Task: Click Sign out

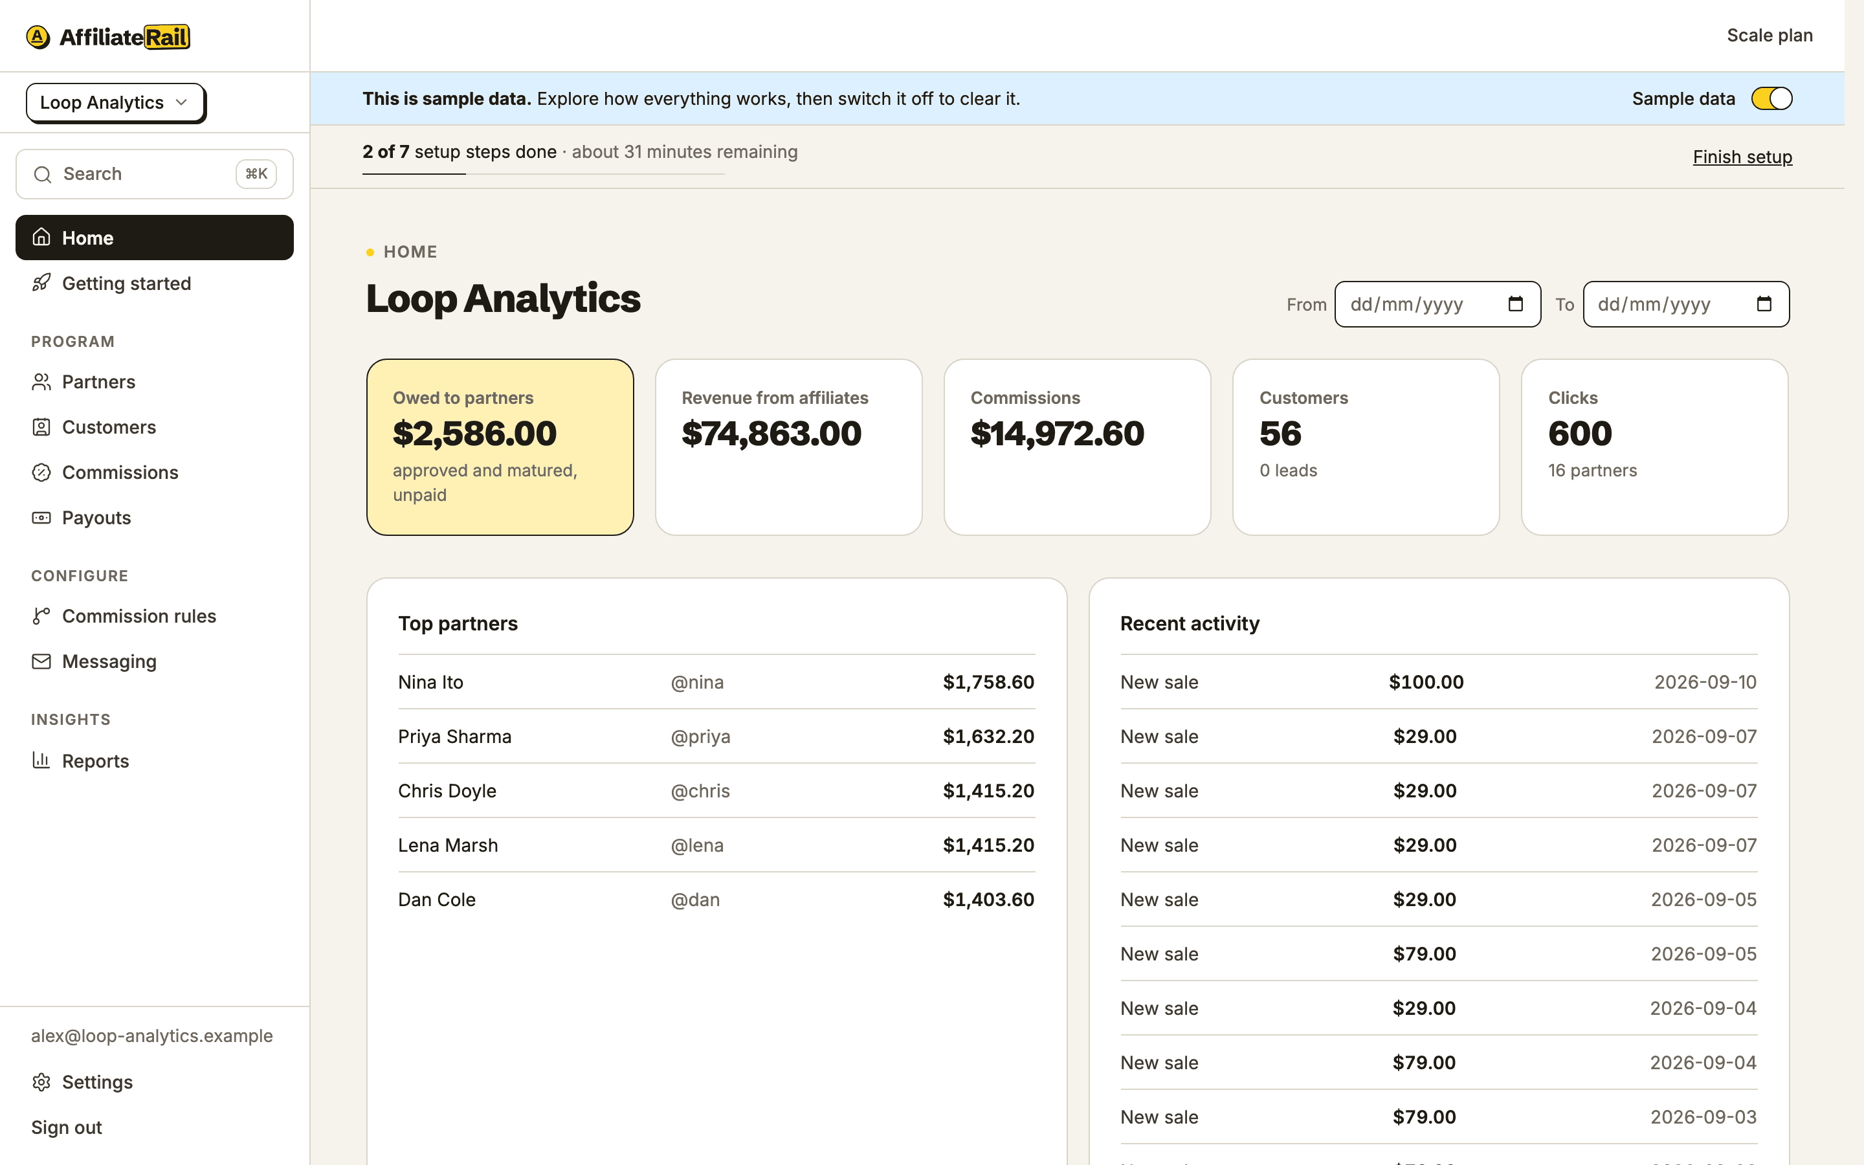Action: [66, 1127]
